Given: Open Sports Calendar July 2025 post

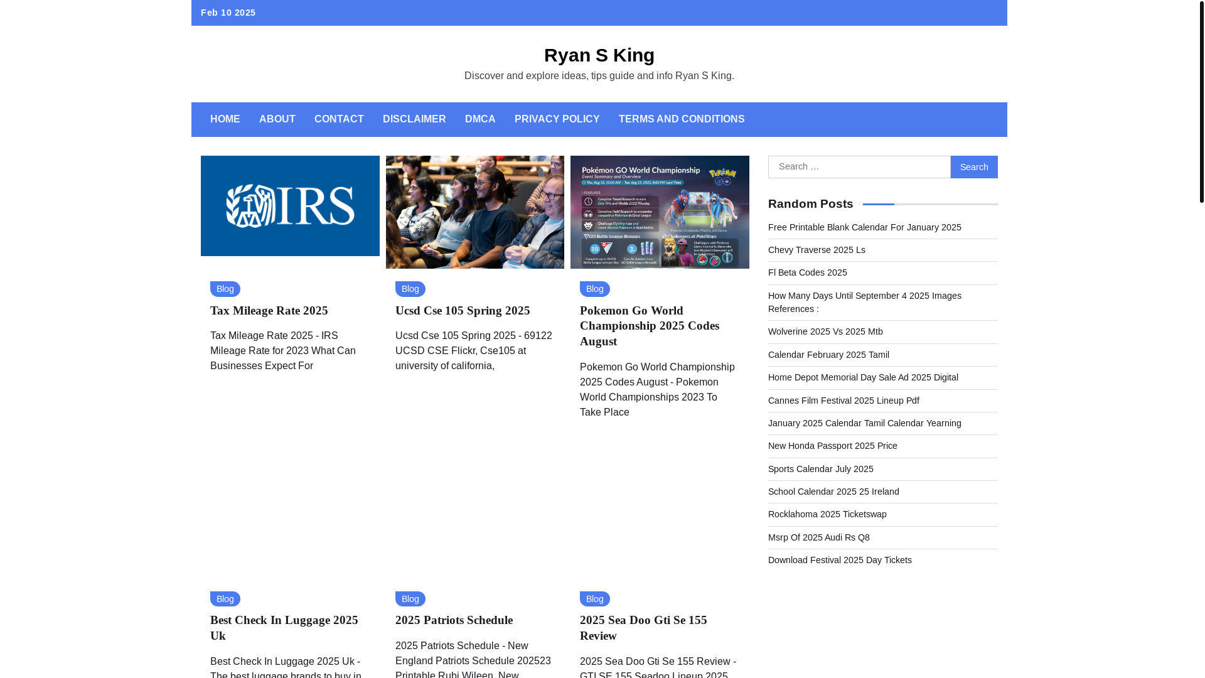Looking at the screenshot, I should [821, 469].
